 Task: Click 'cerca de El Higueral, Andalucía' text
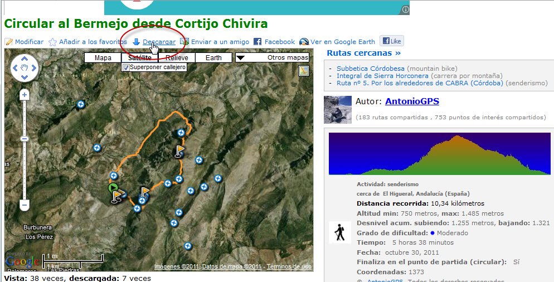pyautogui.click(x=413, y=193)
